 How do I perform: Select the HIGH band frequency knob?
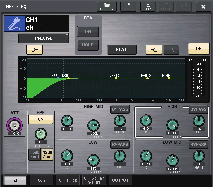[x=173, y=125]
